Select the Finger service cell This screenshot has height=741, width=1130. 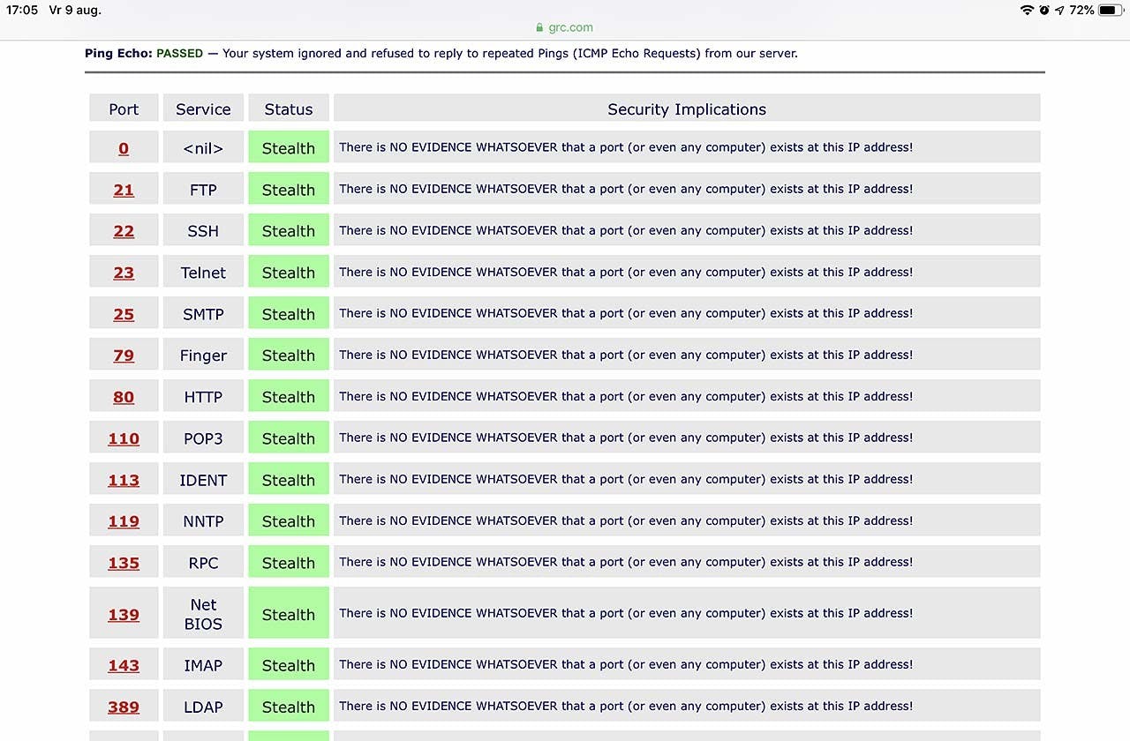pos(203,356)
